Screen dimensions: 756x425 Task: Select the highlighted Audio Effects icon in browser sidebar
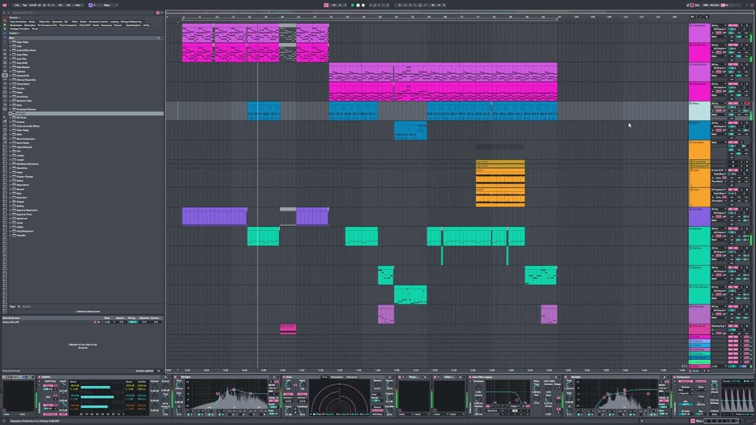coord(5,76)
